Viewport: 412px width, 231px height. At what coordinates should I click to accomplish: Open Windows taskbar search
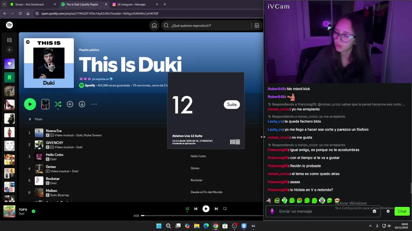click(168, 226)
